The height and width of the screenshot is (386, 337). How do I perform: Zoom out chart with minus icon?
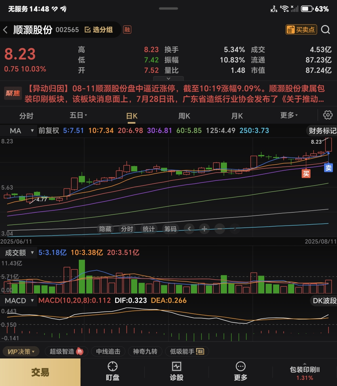219,229
